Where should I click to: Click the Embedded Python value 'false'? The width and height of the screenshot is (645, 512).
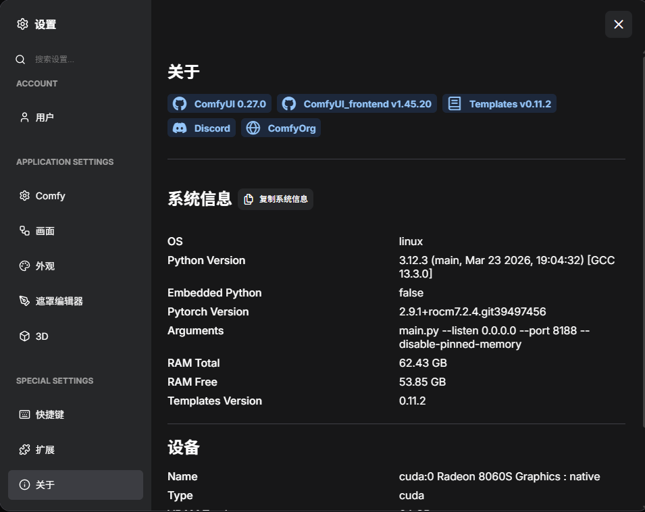[x=411, y=292]
